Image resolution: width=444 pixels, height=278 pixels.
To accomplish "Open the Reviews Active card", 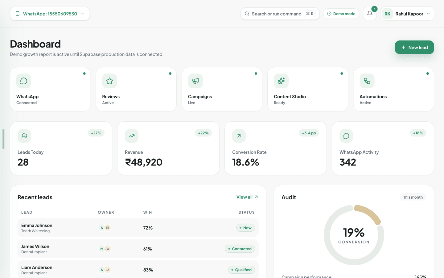I will tap(136, 89).
